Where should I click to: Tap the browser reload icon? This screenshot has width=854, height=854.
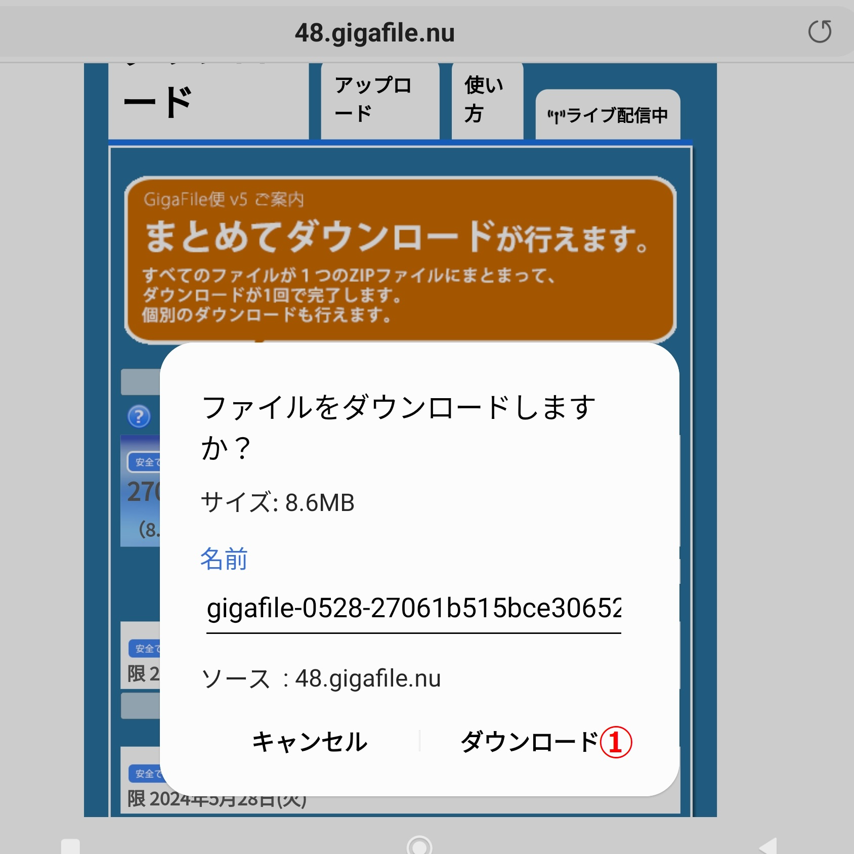point(820,31)
